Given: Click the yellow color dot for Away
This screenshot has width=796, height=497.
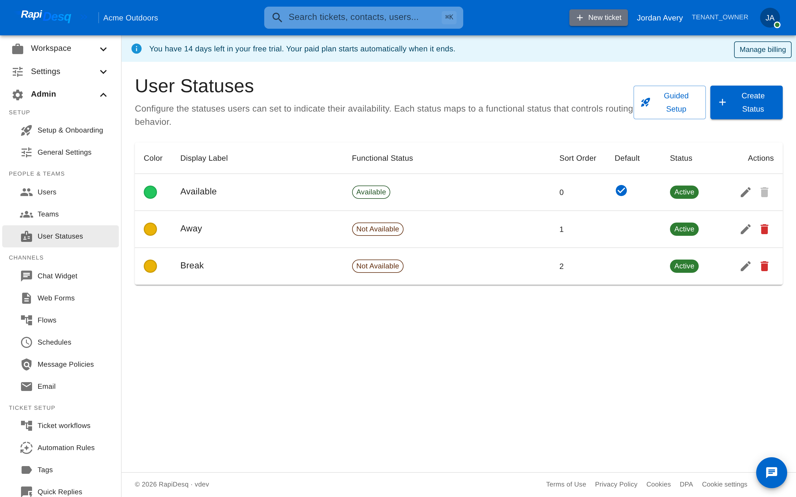Looking at the screenshot, I should click(x=150, y=229).
